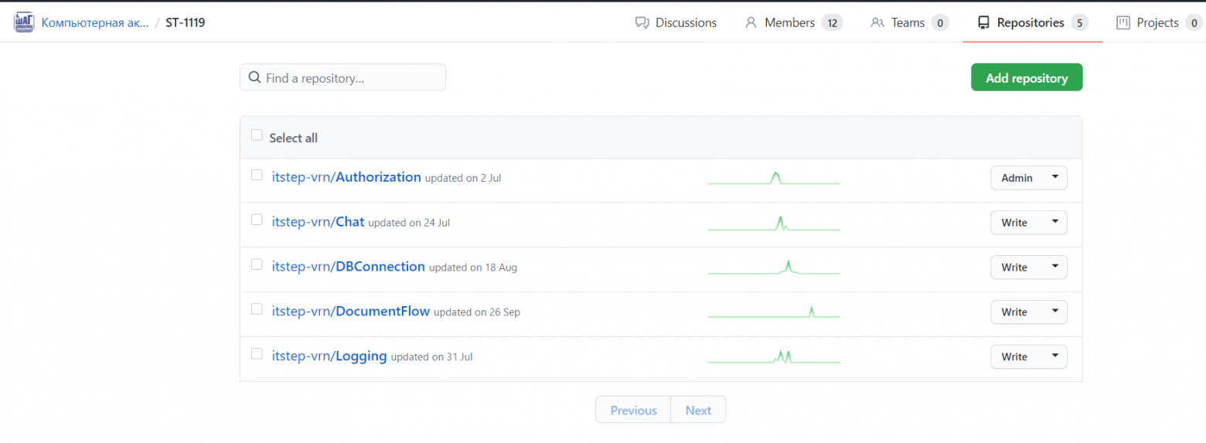
Task: Click the Logging activity sparkline graph
Action: (x=774, y=357)
